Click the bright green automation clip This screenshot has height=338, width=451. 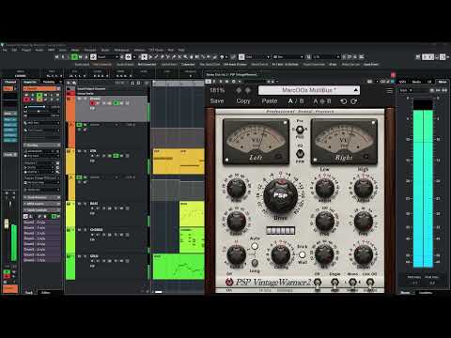(x=179, y=267)
